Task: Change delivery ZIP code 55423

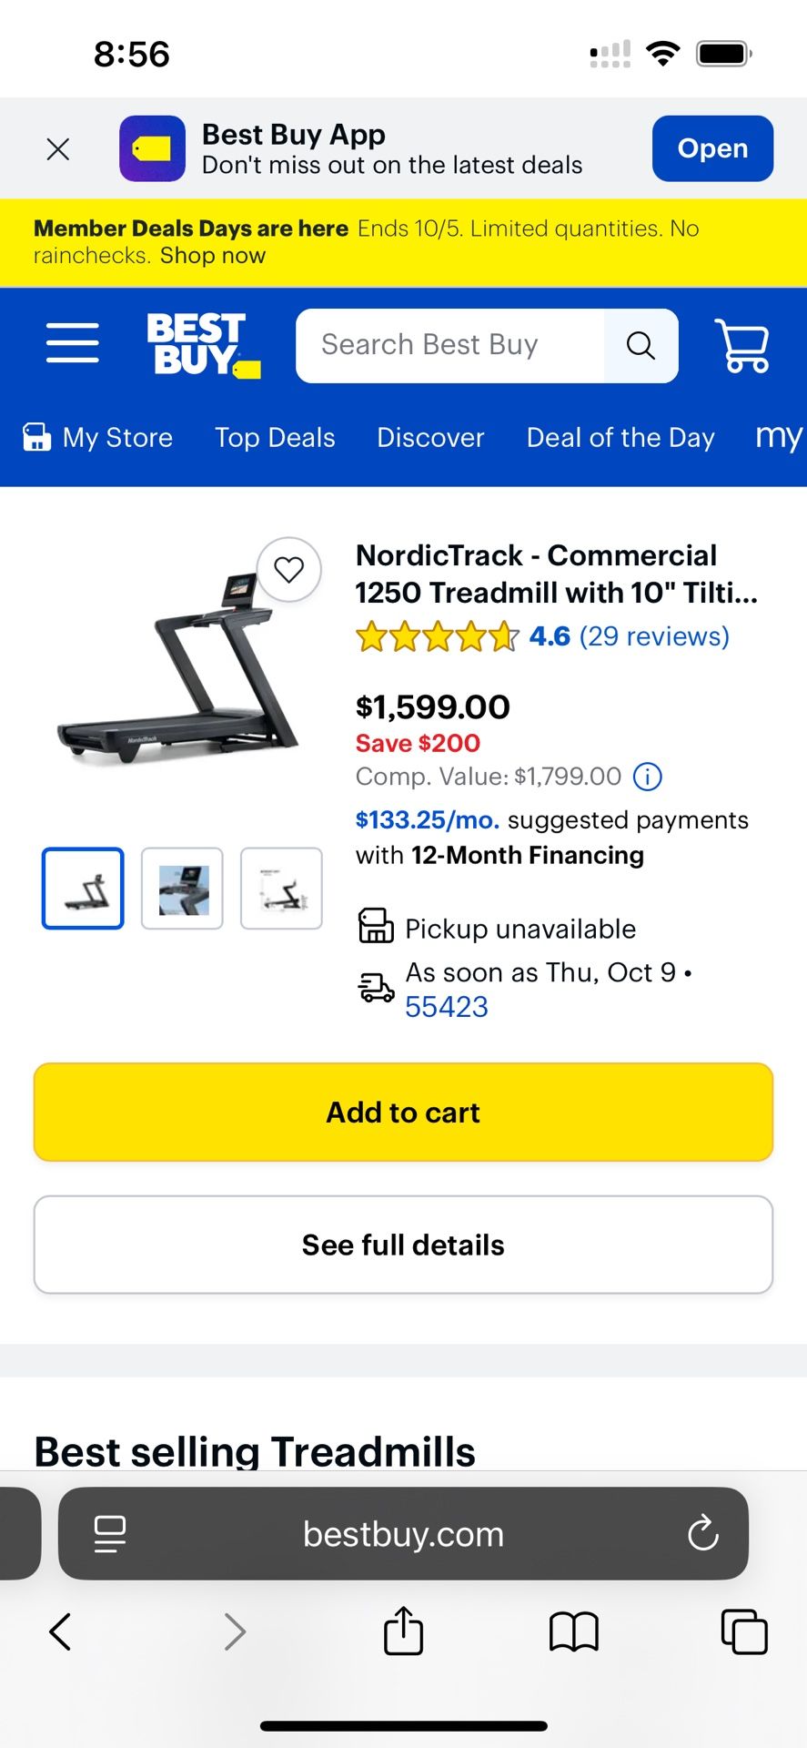Action: point(447,1007)
